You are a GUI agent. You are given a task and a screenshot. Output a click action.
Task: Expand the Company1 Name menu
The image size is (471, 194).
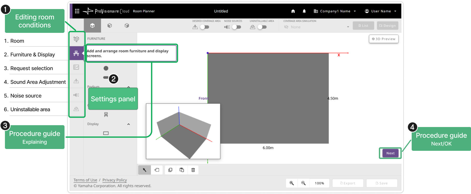335,11
